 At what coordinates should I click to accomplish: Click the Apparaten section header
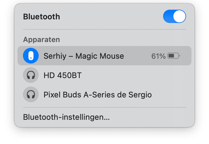[41, 40]
